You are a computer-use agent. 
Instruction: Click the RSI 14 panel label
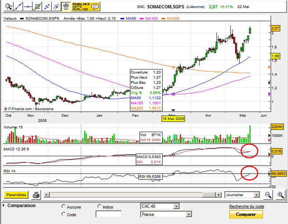point(10,171)
